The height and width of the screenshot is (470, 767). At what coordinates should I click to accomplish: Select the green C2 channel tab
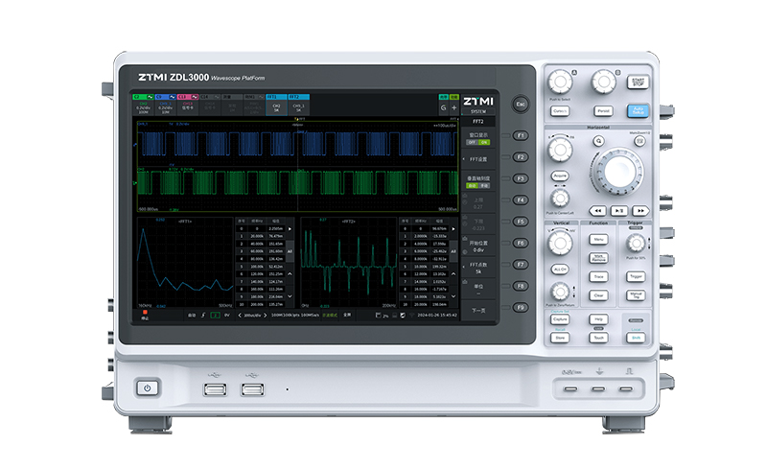point(143,105)
